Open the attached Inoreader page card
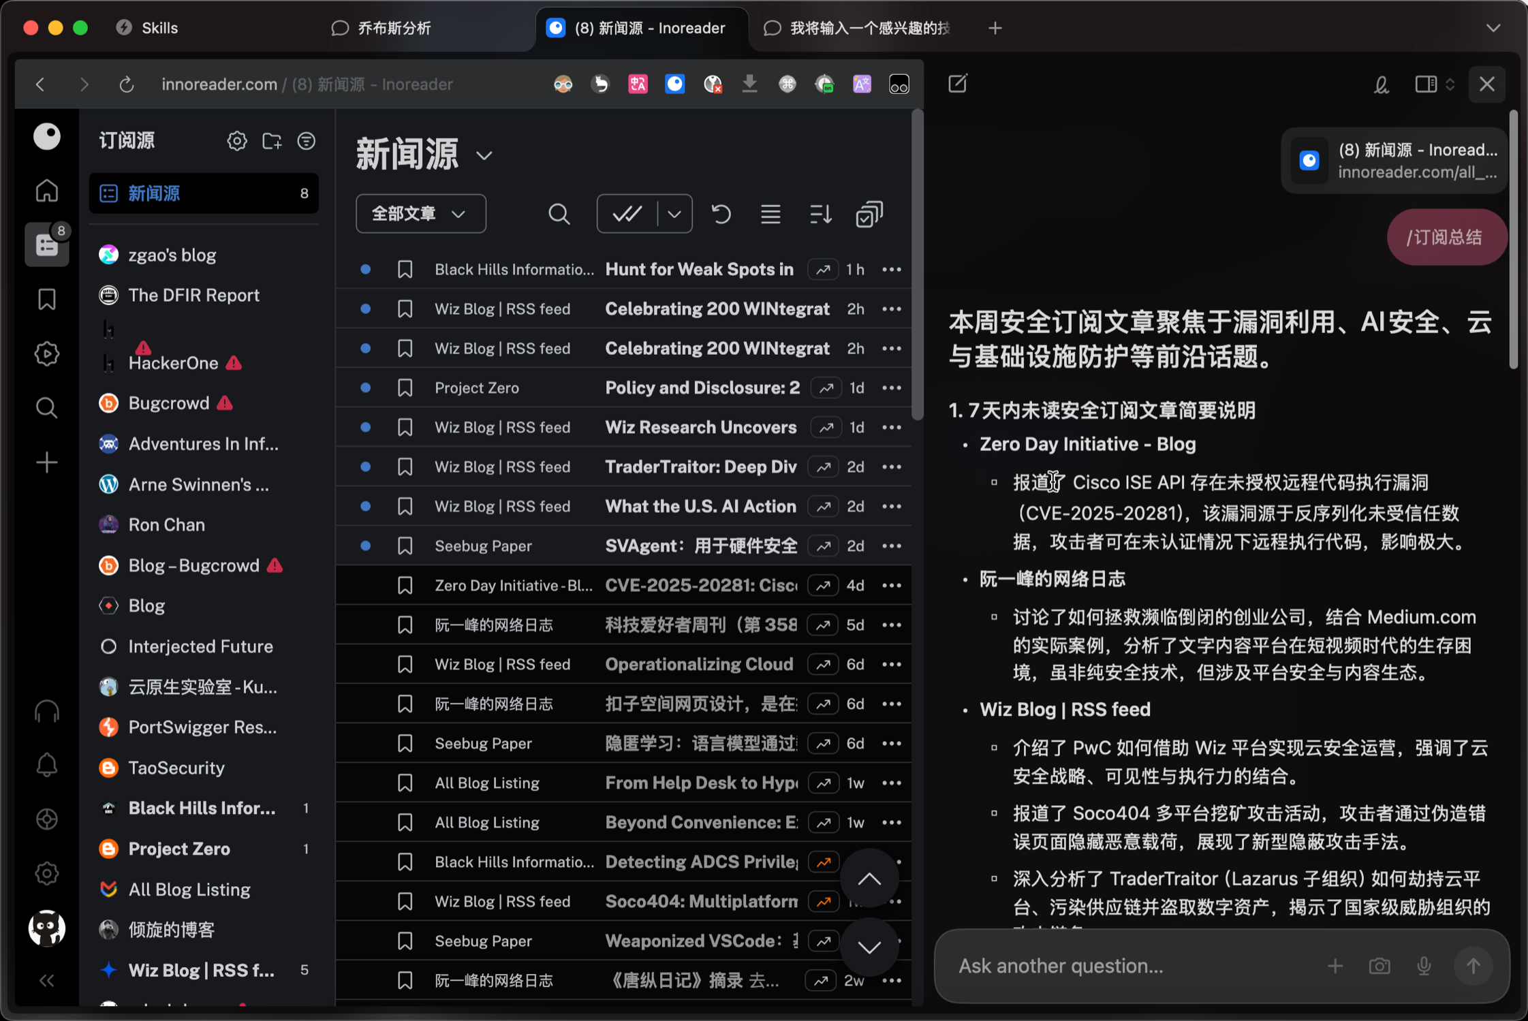The image size is (1528, 1021). click(1394, 161)
